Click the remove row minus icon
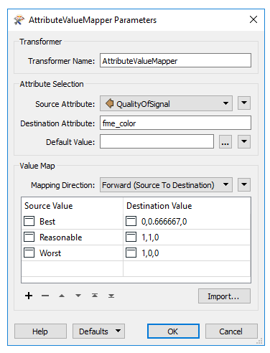This screenshot has width=270, height=353. coord(45,296)
